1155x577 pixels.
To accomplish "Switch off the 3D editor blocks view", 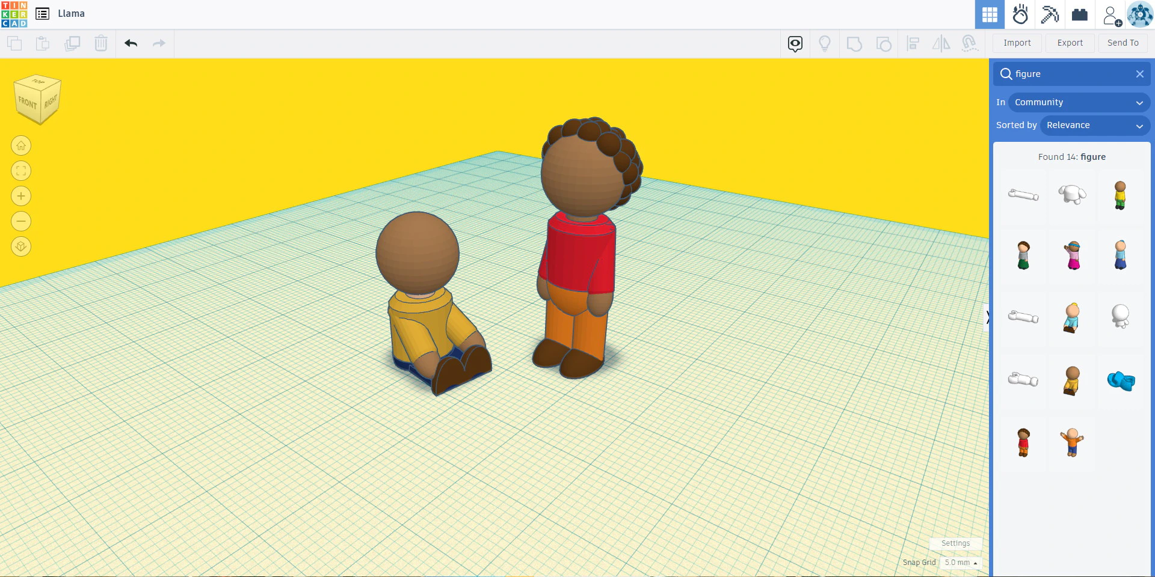I will (989, 14).
